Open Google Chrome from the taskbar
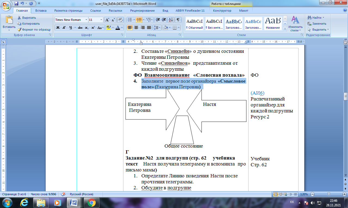This screenshot has width=348, height=208. (x=91, y=202)
